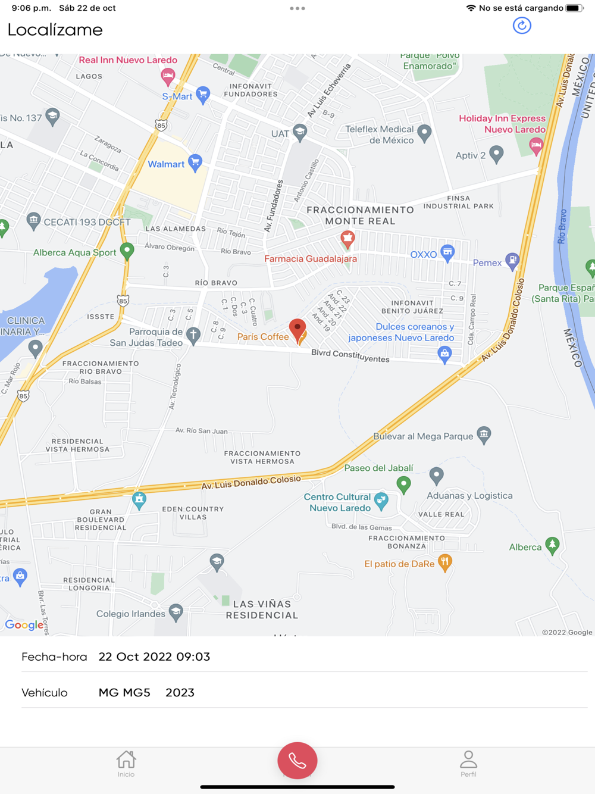Tap the Fecha-hora row
Viewport: 595px width, 794px height.
[305, 657]
